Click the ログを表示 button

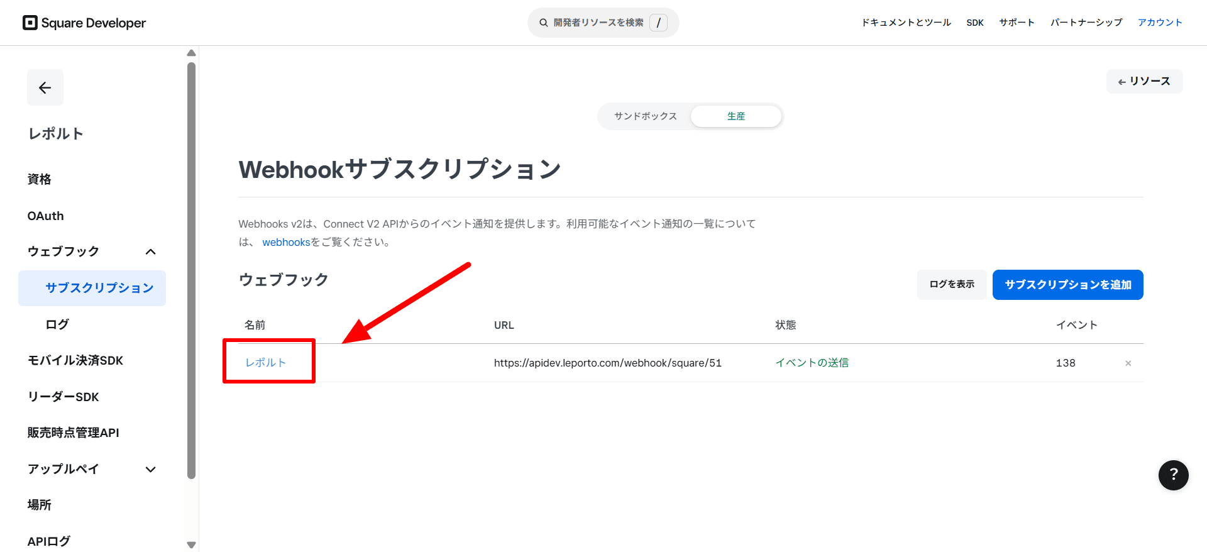(952, 285)
